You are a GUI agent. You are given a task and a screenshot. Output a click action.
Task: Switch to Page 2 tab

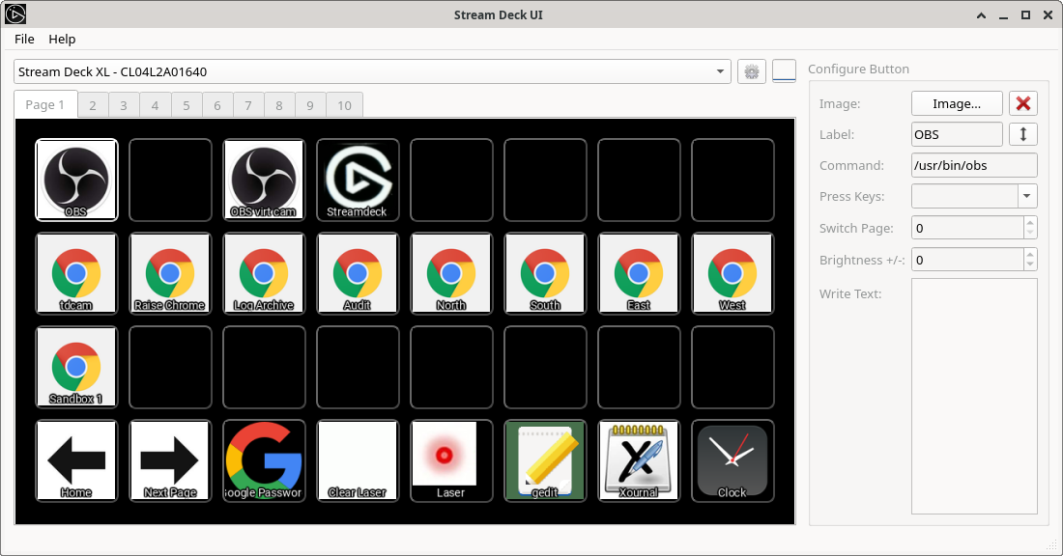[93, 104]
